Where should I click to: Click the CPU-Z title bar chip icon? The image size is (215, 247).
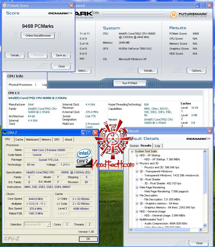pos(5,133)
